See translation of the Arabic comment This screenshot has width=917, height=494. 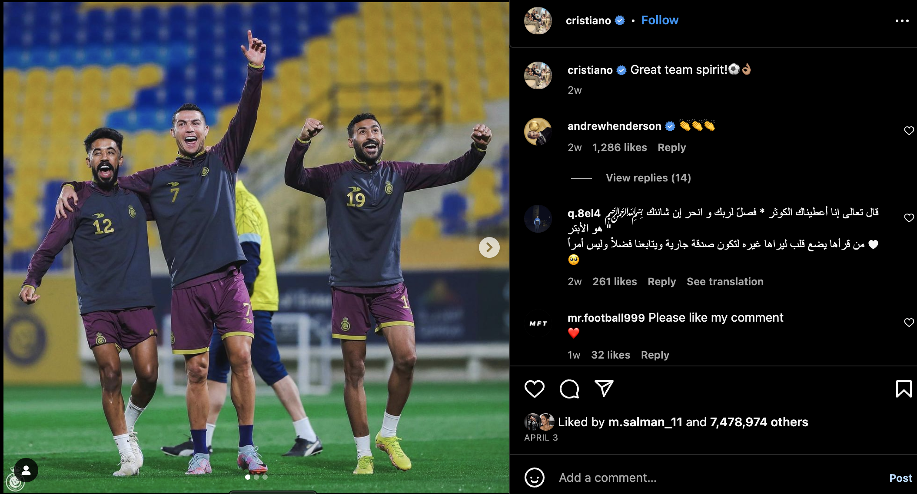(724, 282)
